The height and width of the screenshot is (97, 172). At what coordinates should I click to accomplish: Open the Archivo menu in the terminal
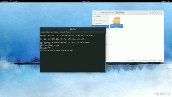43,32
